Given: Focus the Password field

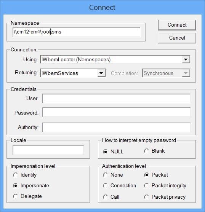Looking at the screenshot, I should 116,112.
